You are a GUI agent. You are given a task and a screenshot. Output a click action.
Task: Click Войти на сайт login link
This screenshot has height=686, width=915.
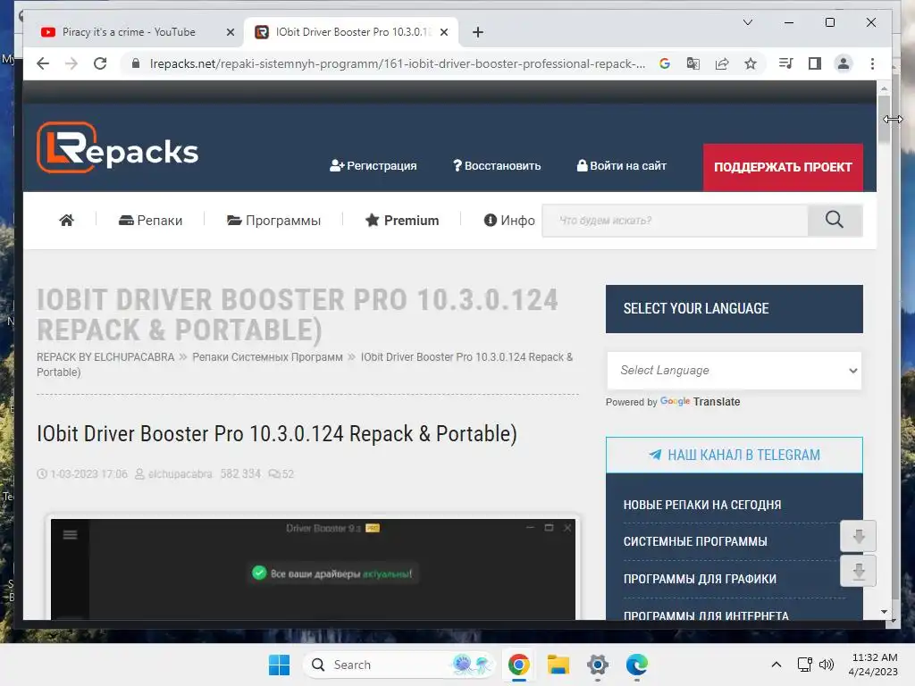pyautogui.click(x=622, y=165)
